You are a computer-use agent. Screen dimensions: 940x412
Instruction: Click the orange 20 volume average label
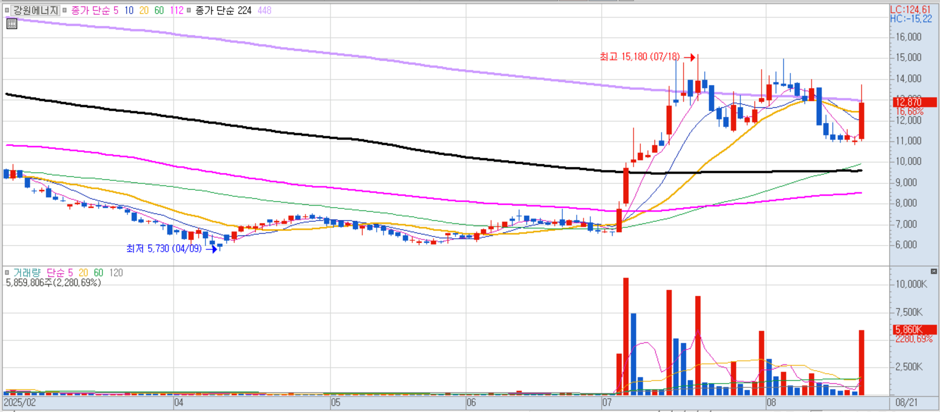[83, 272]
